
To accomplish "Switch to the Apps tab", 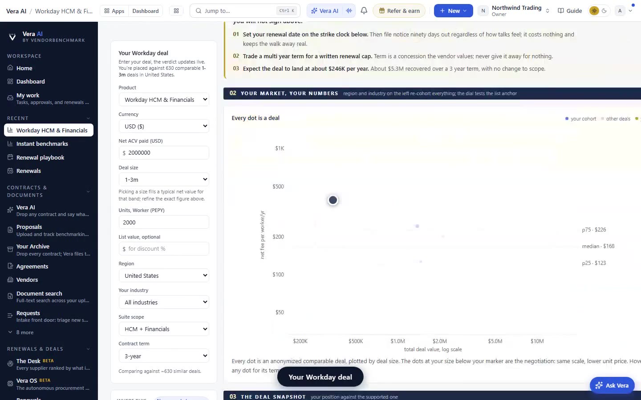I will (x=114, y=11).
